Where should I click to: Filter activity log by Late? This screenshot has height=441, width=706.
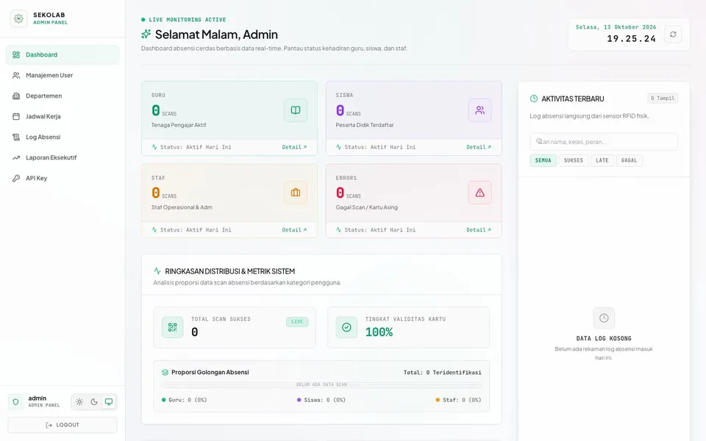coord(602,160)
